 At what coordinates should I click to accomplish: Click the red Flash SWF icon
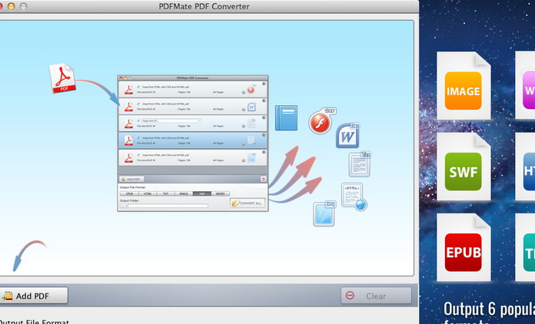[x=321, y=121]
